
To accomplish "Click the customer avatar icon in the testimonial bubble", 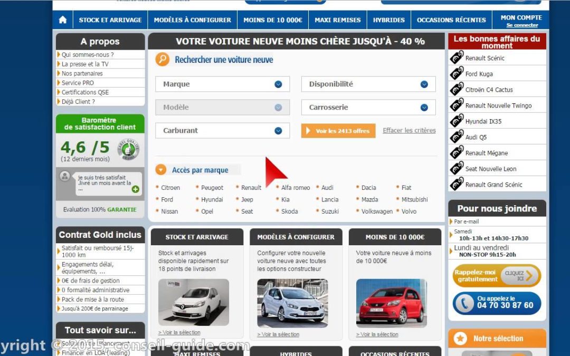I will coord(64,176).
